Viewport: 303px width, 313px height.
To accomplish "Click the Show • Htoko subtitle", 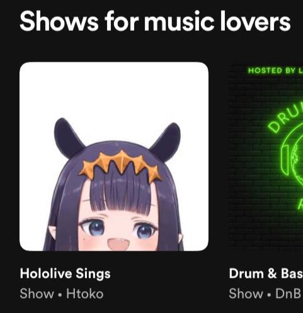I will coord(62,293).
